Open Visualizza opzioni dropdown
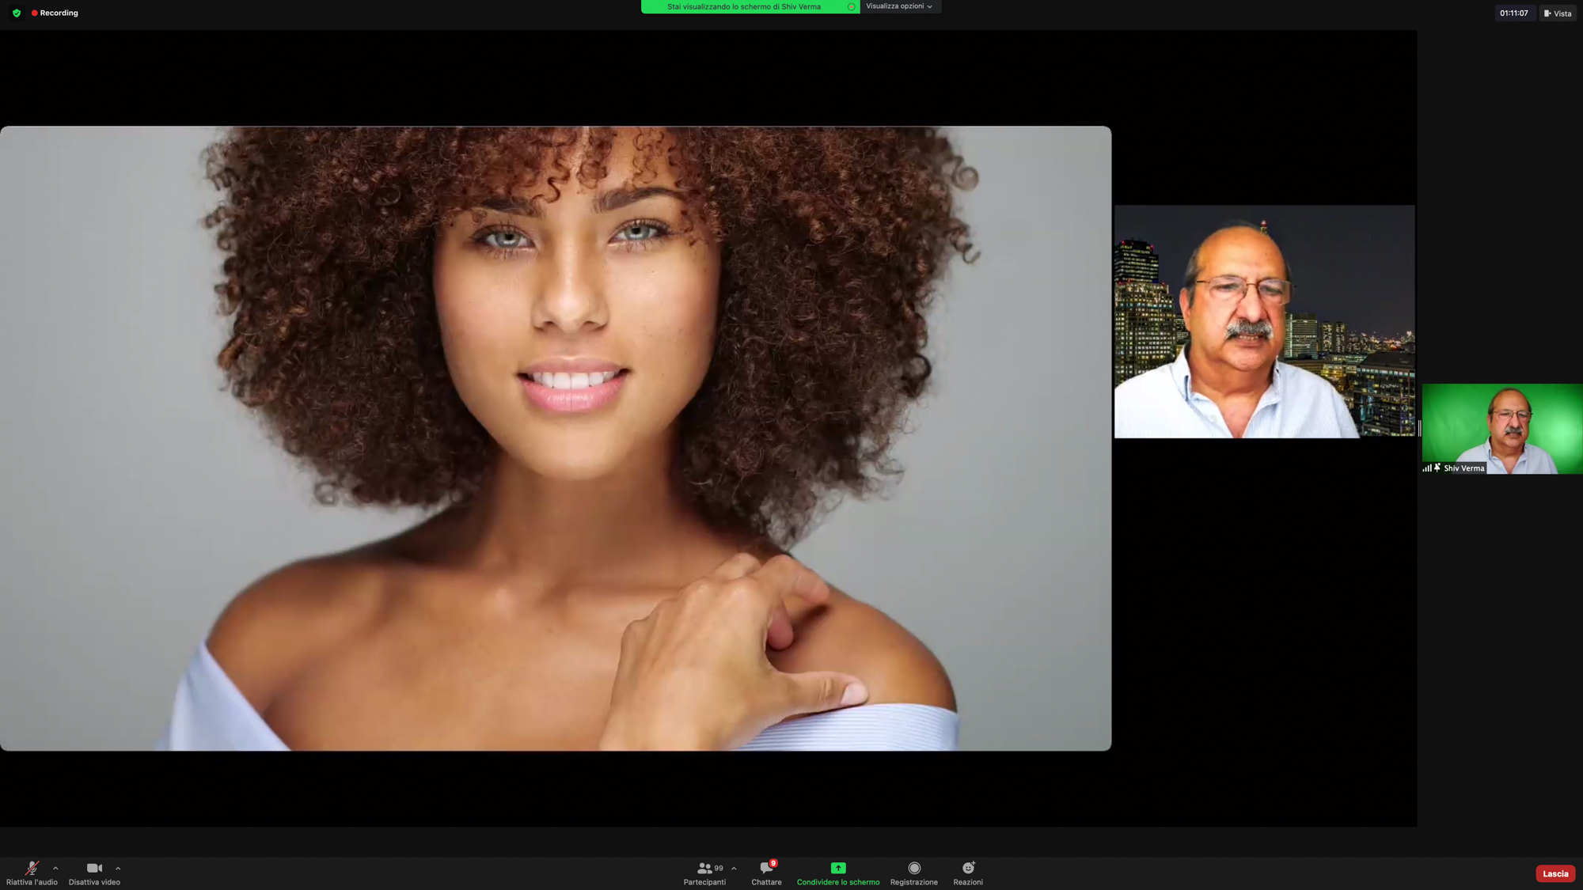 tap(899, 6)
